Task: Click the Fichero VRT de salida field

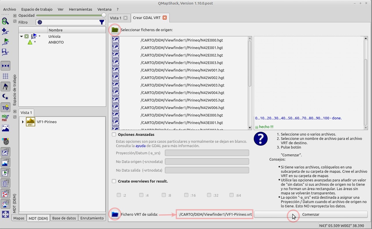Action: point(215,214)
